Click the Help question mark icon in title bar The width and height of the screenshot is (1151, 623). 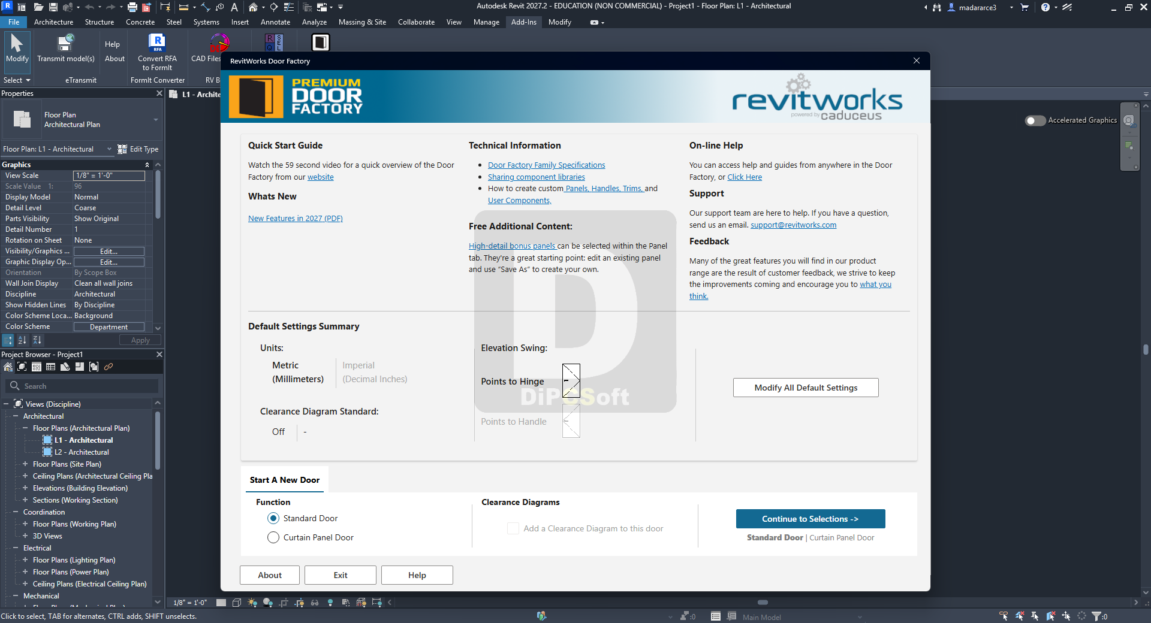pos(1045,7)
